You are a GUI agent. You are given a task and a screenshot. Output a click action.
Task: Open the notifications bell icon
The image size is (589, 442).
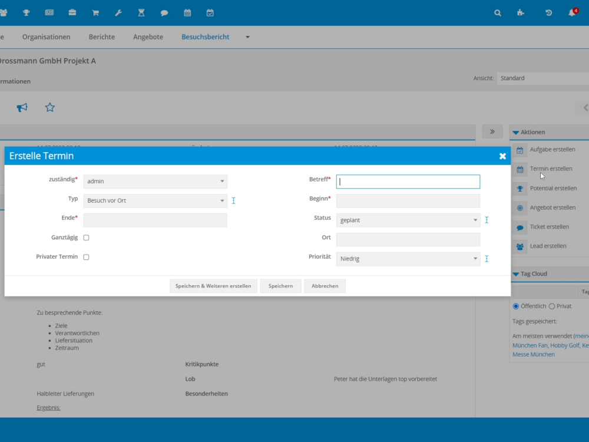tap(571, 12)
